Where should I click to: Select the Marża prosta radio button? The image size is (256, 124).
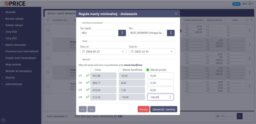(x=148, y=70)
